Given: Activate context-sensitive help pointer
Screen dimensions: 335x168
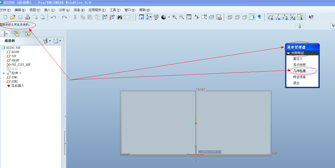Looking at the screenshot, I should (311, 17).
